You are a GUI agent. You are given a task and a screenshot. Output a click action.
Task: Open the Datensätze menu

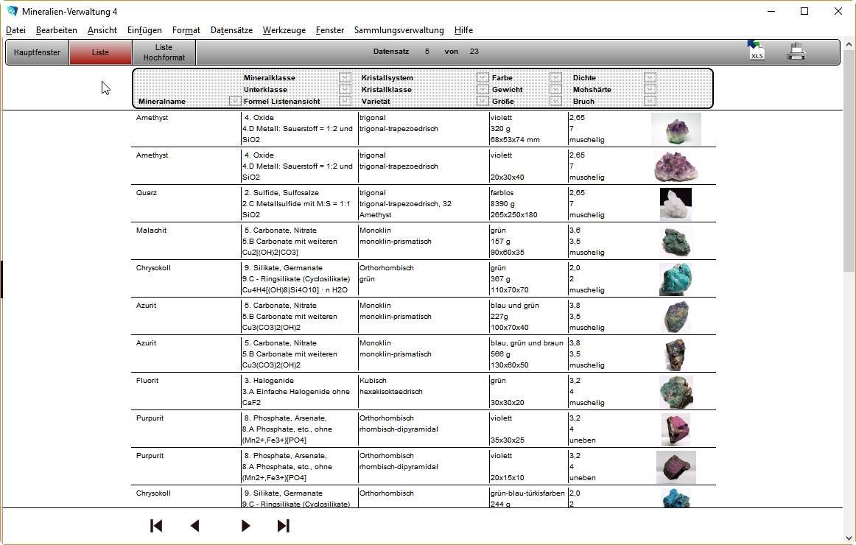click(231, 30)
